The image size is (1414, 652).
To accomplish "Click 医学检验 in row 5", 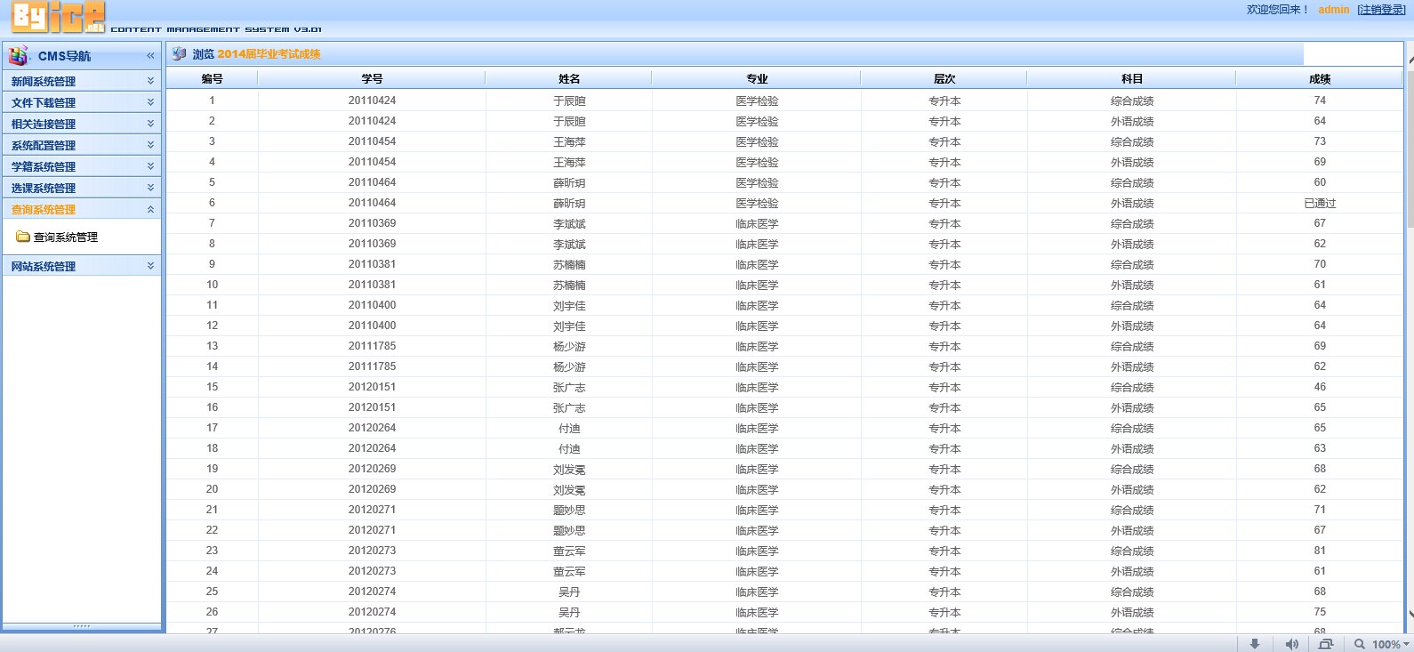I will [757, 182].
